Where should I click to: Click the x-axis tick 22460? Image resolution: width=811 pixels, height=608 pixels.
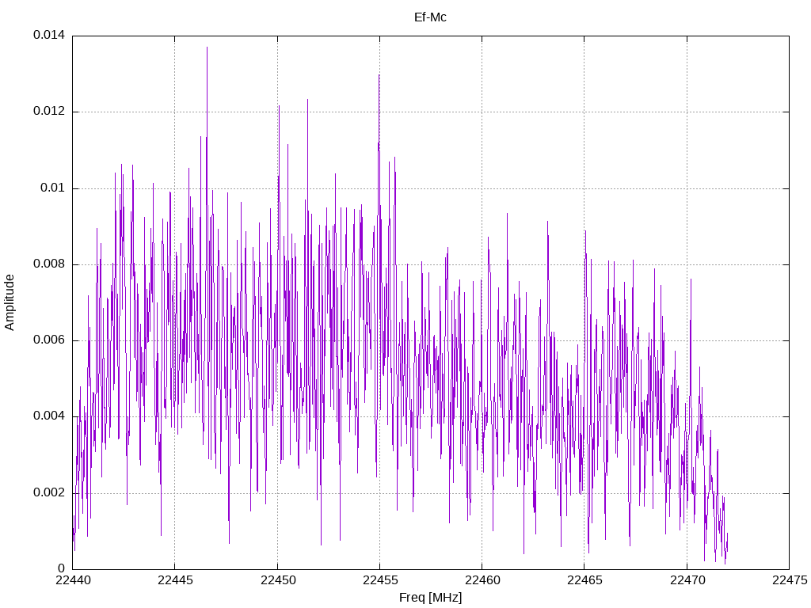(482, 580)
